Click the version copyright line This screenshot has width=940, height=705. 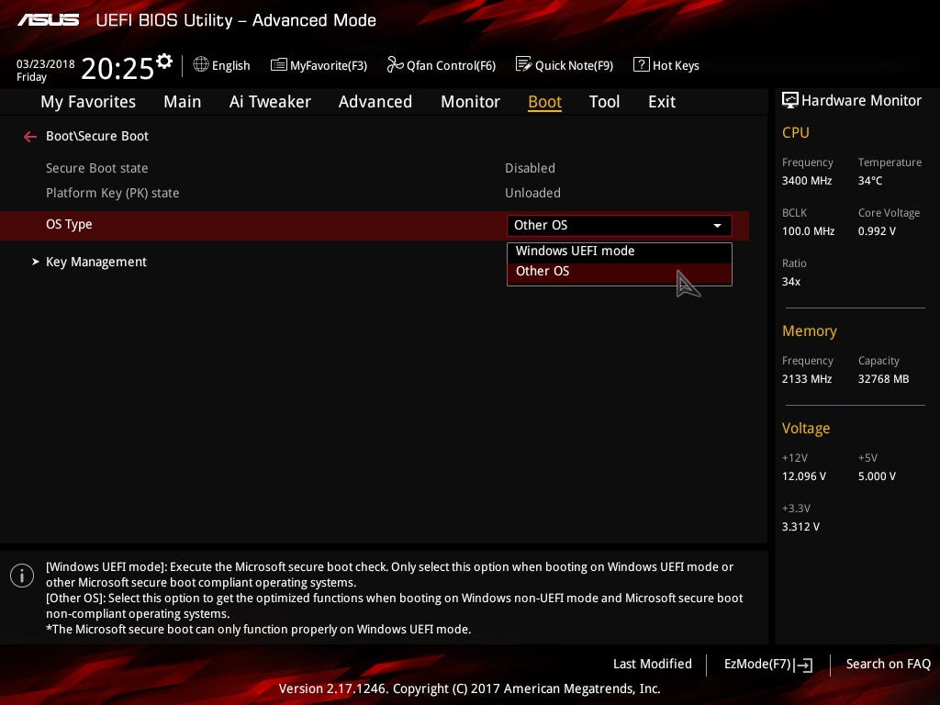[469, 688]
